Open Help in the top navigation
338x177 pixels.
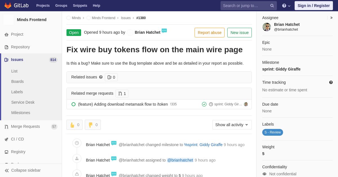click(x=97, y=6)
